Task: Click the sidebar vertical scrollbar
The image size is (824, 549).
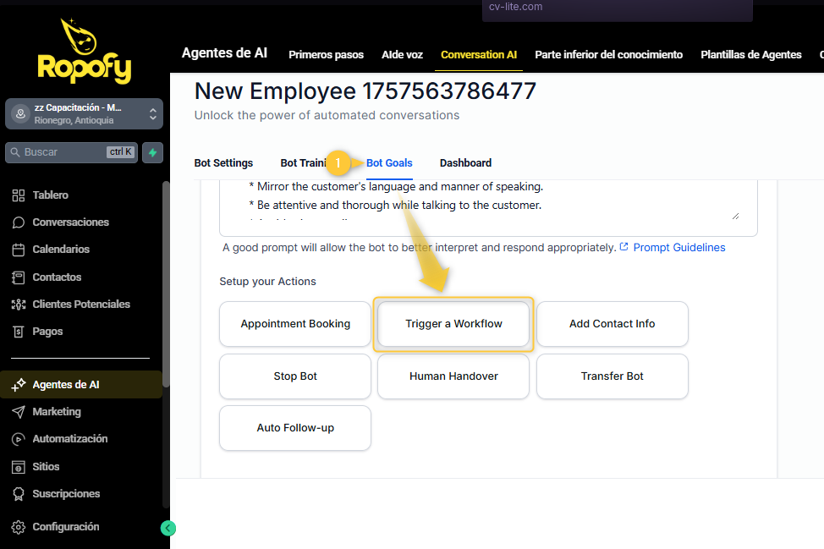Action: (x=166, y=283)
